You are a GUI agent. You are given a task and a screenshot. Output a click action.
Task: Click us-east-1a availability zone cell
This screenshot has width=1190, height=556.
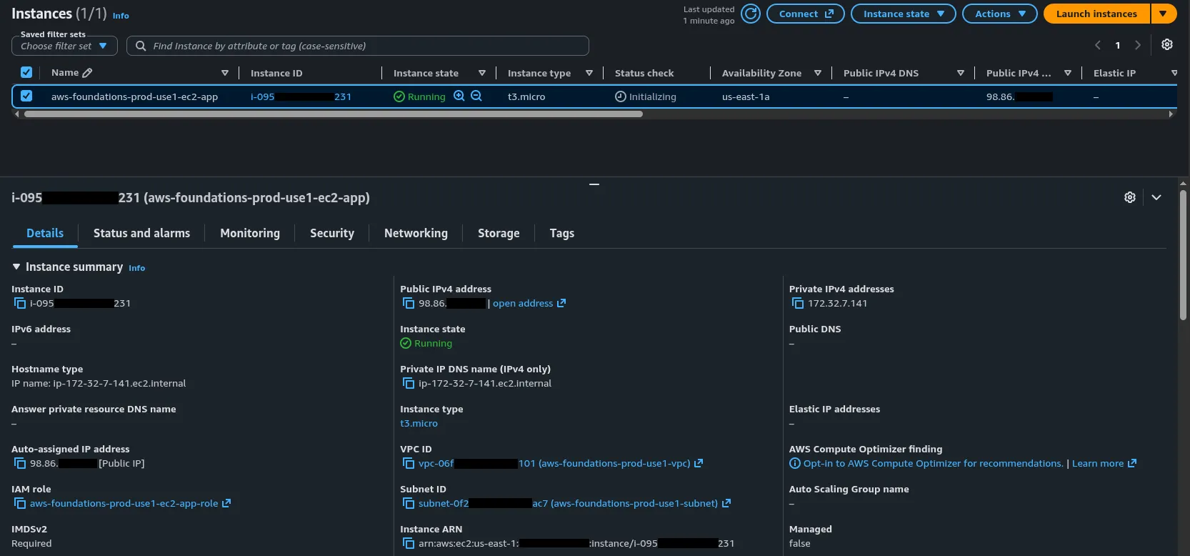pos(746,96)
